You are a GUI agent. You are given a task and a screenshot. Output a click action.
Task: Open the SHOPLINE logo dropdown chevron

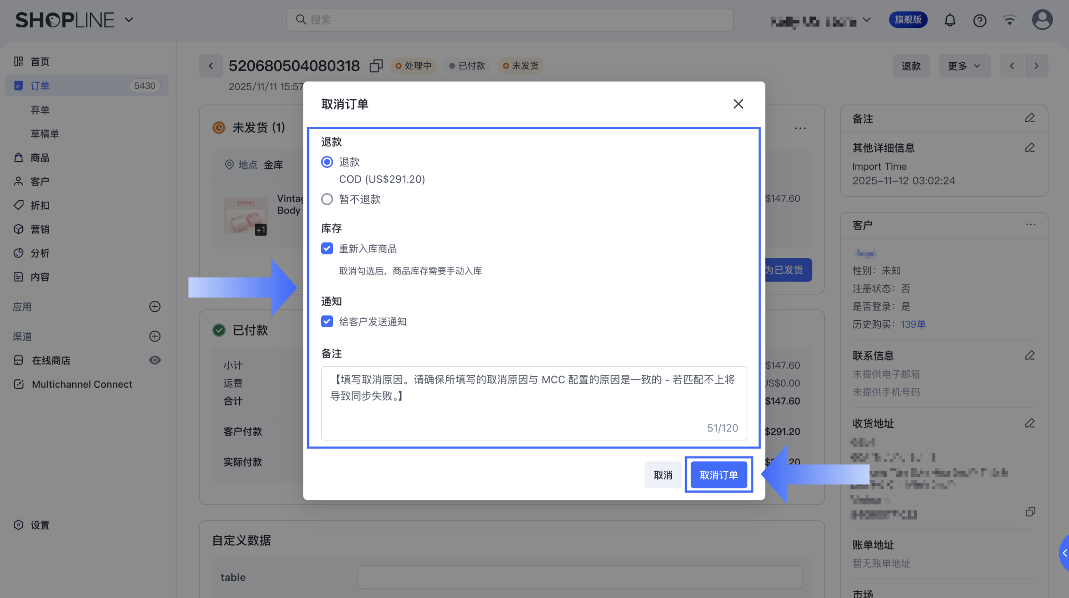click(x=129, y=20)
